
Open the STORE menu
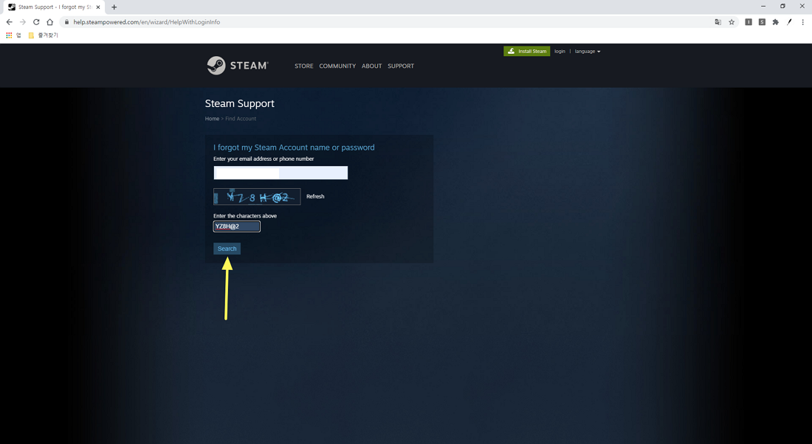click(x=304, y=66)
